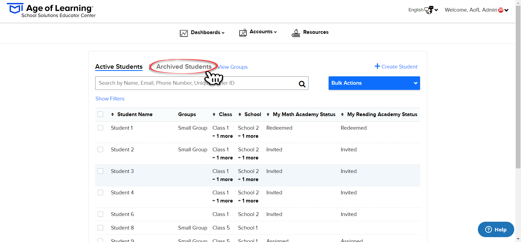Click the Student 4 name

point(122,192)
